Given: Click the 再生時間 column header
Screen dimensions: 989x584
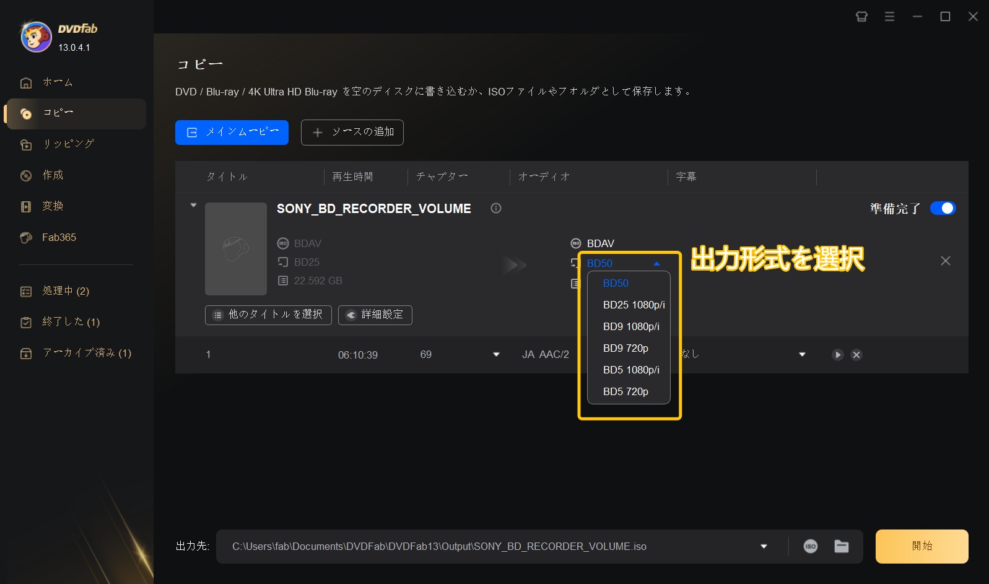Looking at the screenshot, I should point(352,177).
